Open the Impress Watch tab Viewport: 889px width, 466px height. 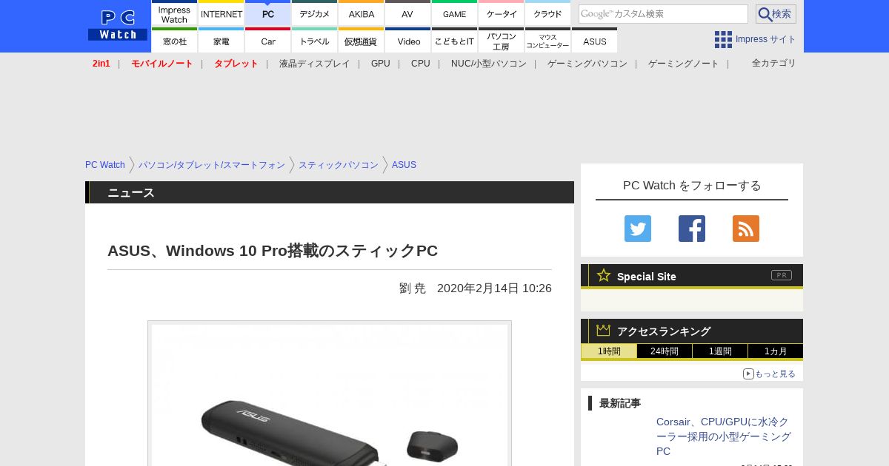tap(174, 13)
